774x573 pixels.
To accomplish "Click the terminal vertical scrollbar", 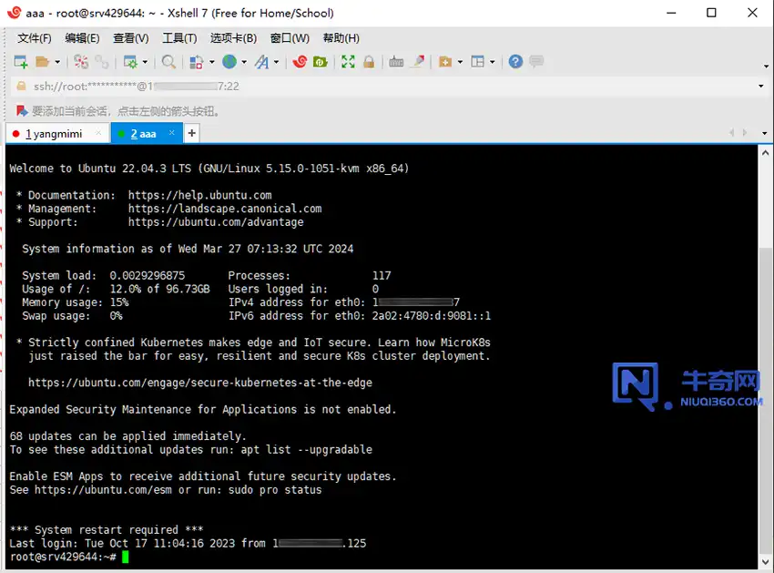I will coord(766,364).
